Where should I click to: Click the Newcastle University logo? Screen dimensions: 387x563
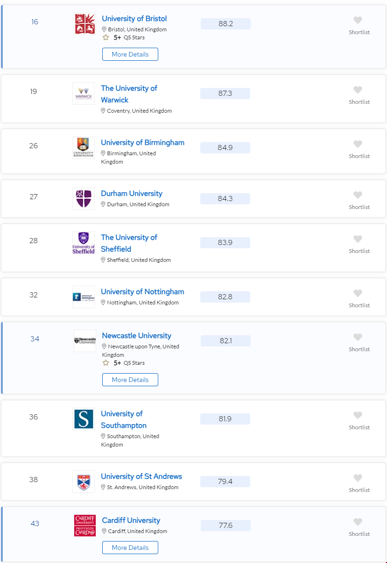click(84, 341)
